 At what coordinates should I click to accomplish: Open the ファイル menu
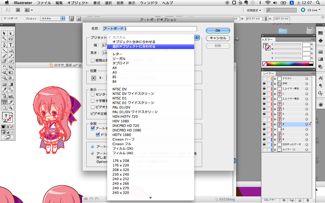point(44,3)
